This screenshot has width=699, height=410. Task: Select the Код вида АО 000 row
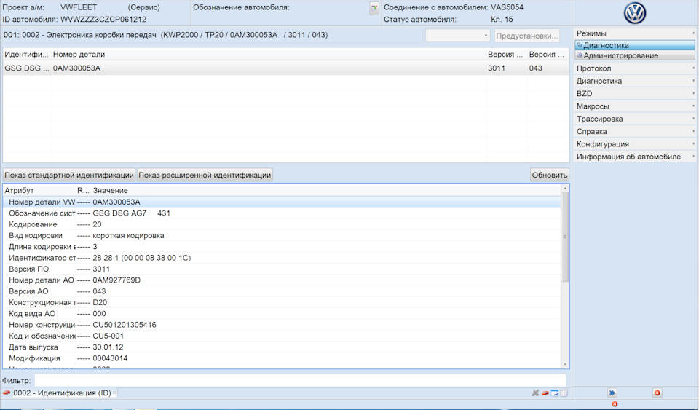pos(282,313)
